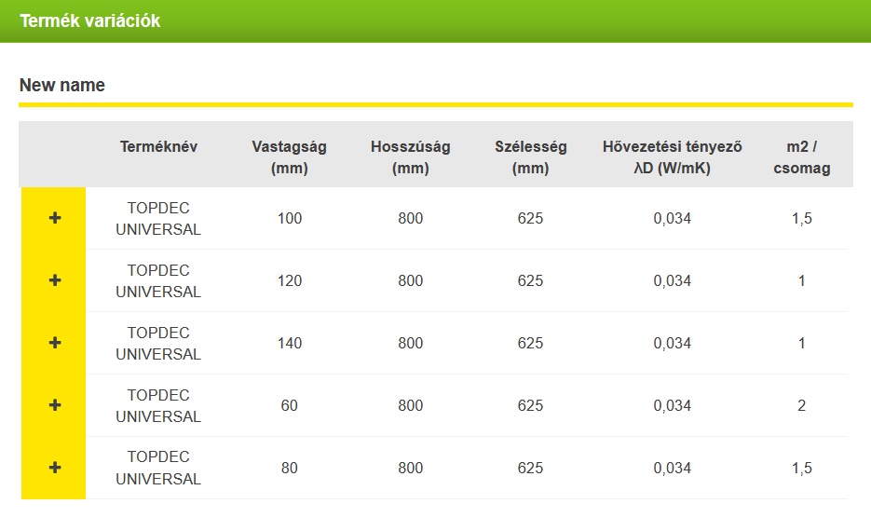
Task: Expand the 100 mm TOPDEC UNIVERSAL row
Action: coord(54,218)
